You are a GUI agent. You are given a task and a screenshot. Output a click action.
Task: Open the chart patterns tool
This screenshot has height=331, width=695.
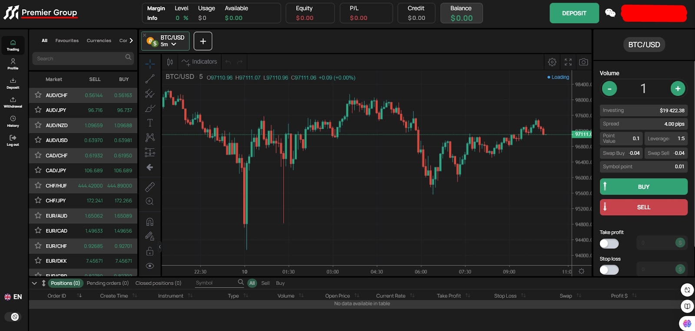point(150,138)
